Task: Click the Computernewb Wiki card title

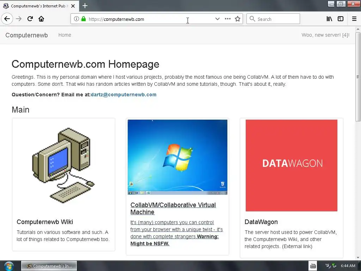Action: (45, 222)
